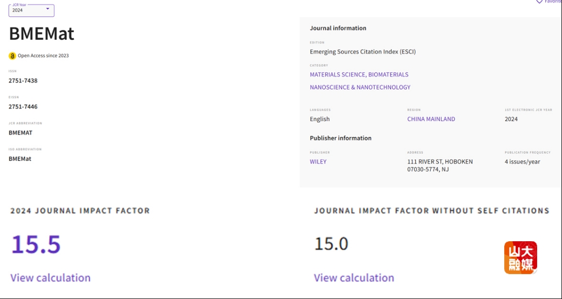Click the orange Chinese media logo
Viewport: 562px width, 299px height.
click(x=520, y=257)
